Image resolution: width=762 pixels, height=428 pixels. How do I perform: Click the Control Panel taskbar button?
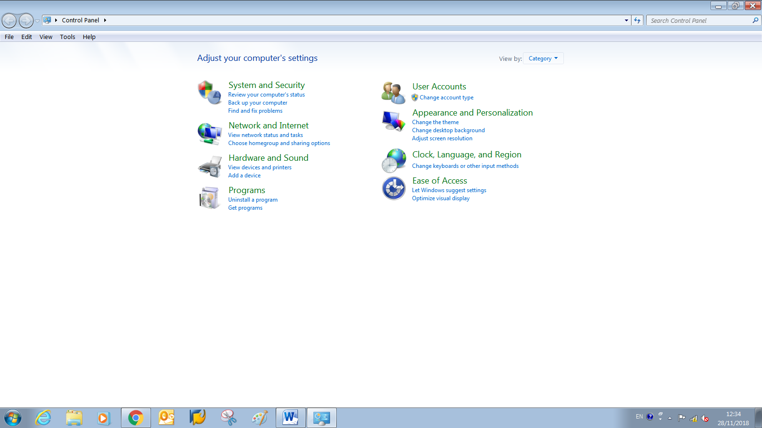point(321,418)
